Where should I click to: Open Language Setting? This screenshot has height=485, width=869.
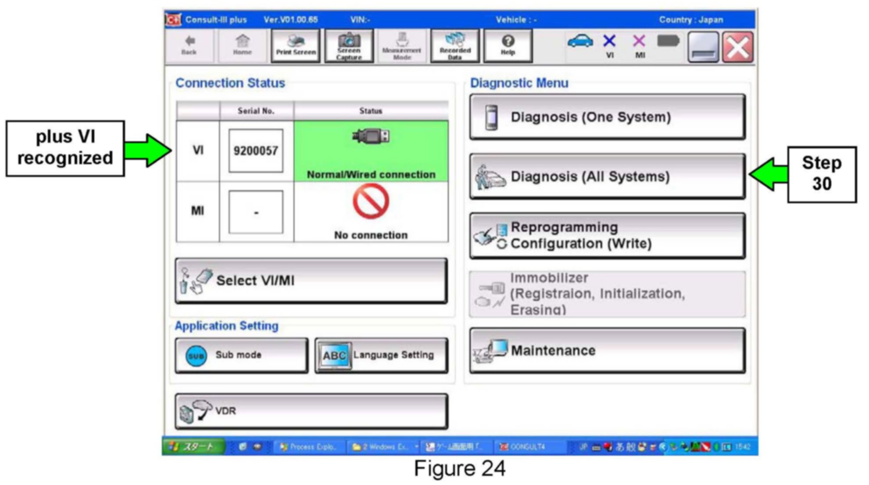pyautogui.click(x=381, y=355)
